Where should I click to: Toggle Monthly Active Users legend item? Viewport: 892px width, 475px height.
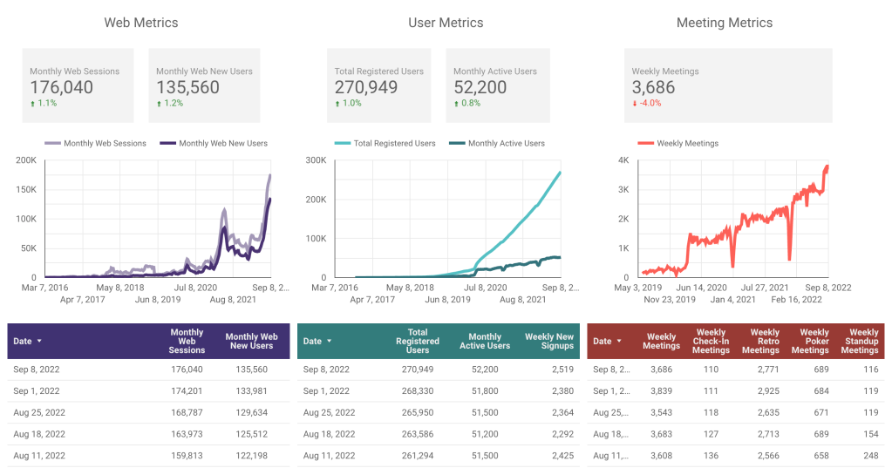497,143
